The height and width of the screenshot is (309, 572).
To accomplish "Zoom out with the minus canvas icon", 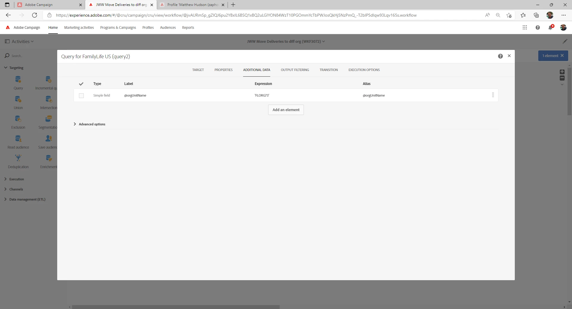I will 562,78.
